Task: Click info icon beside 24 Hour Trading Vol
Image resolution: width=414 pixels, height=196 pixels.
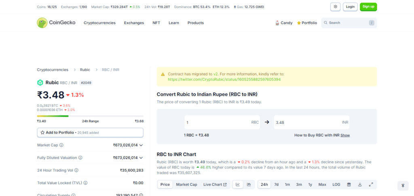Action: (76, 170)
